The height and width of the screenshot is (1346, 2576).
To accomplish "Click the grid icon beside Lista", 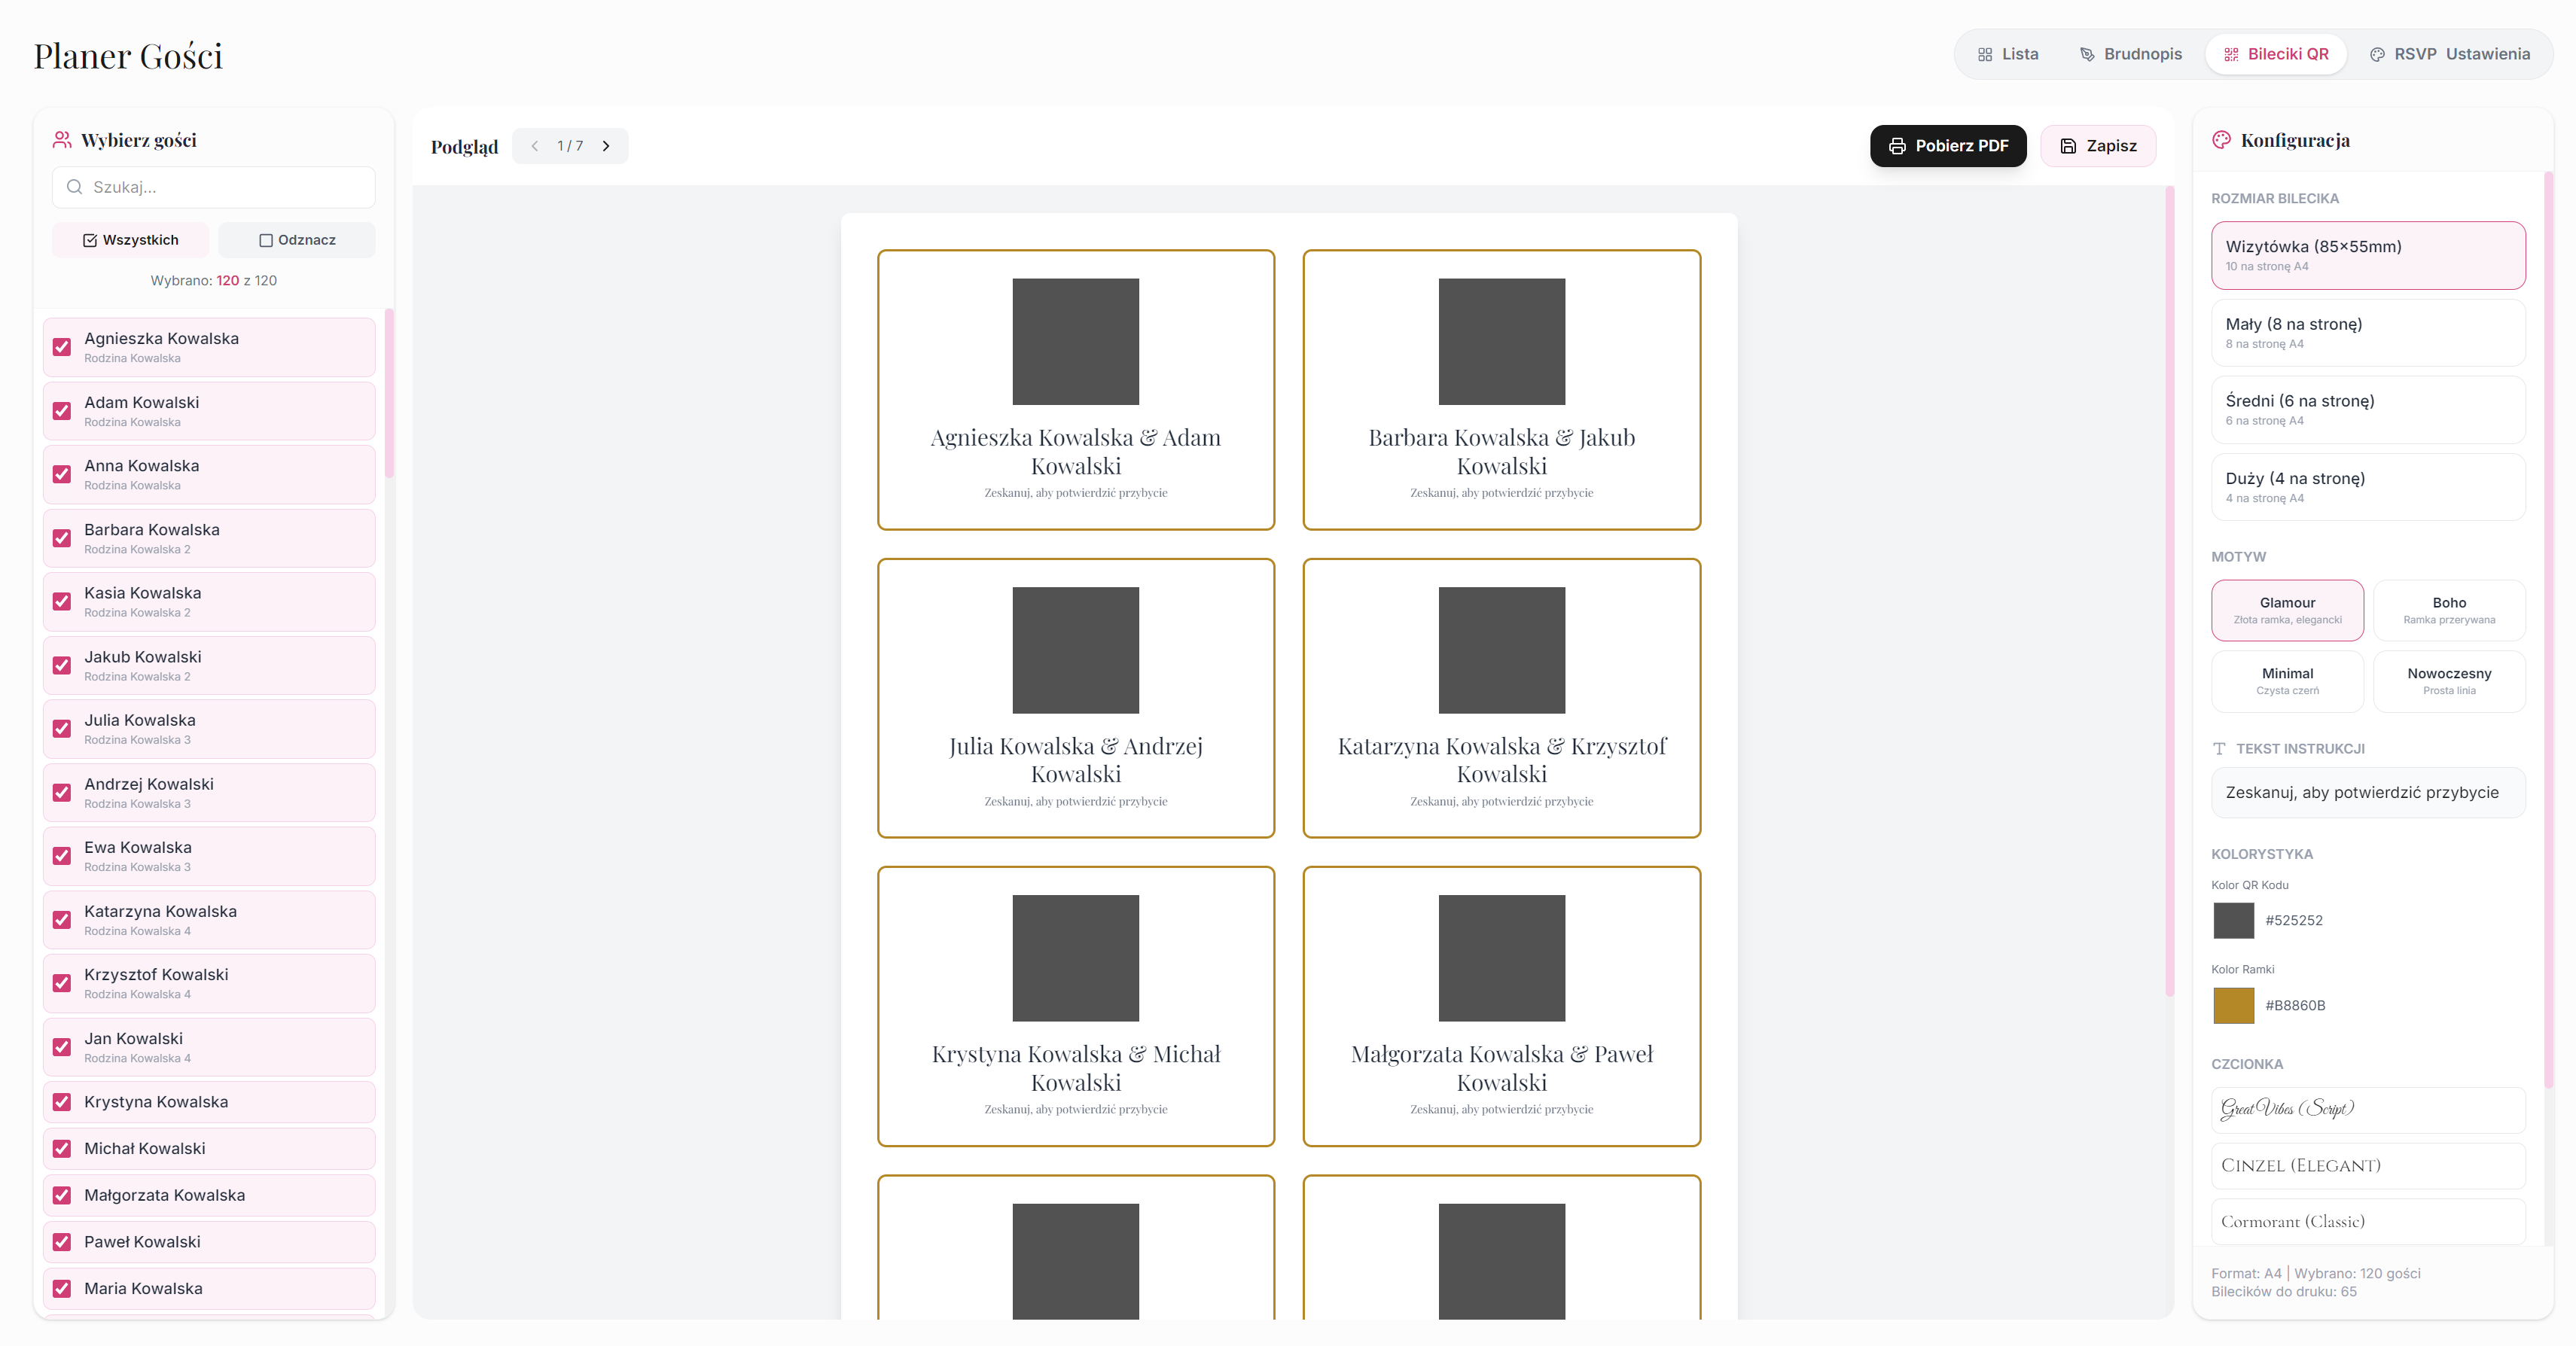I will [1985, 55].
